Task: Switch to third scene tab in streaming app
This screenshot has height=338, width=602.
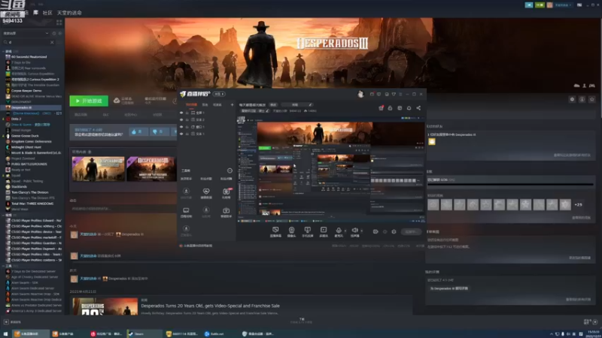Action: click(x=217, y=104)
